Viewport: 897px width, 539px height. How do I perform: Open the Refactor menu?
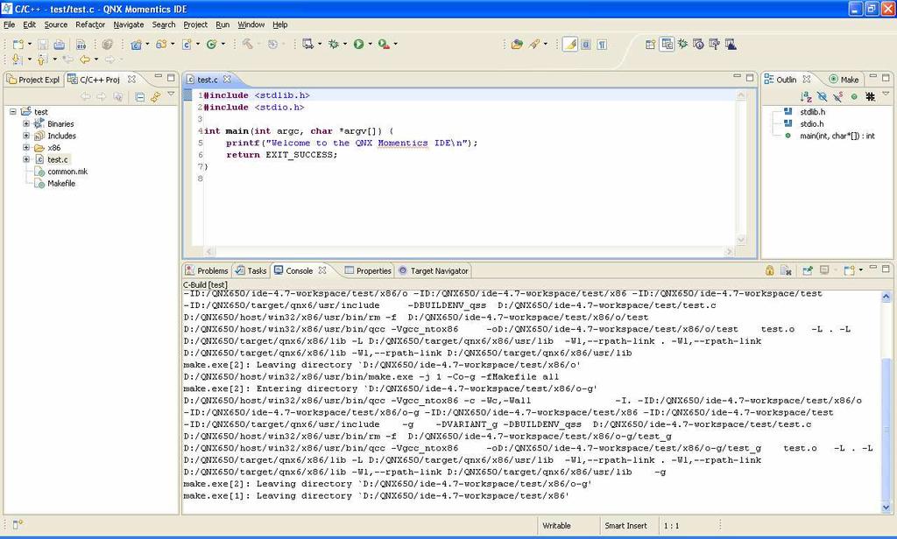tap(90, 24)
